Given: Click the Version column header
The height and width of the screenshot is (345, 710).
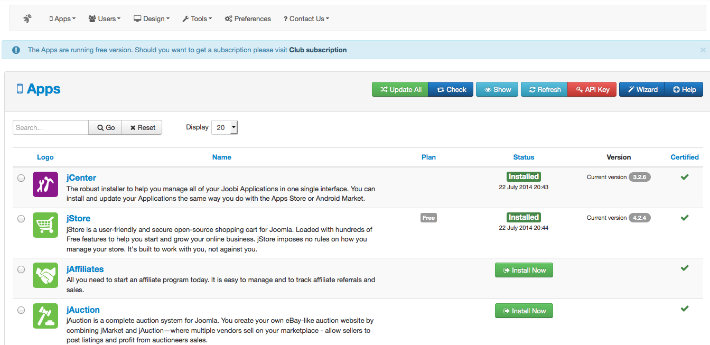Looking at the screenshot, I should 619,157.
